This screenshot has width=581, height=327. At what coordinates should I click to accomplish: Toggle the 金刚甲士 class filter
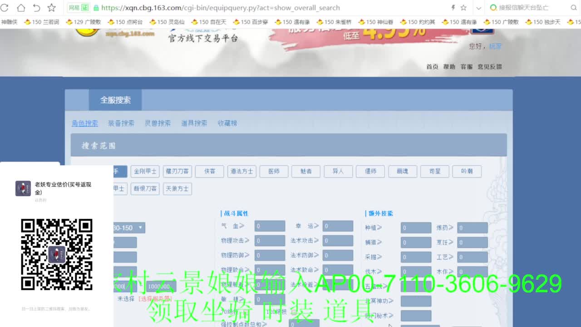pyautogui.click(x=145, y=171)
